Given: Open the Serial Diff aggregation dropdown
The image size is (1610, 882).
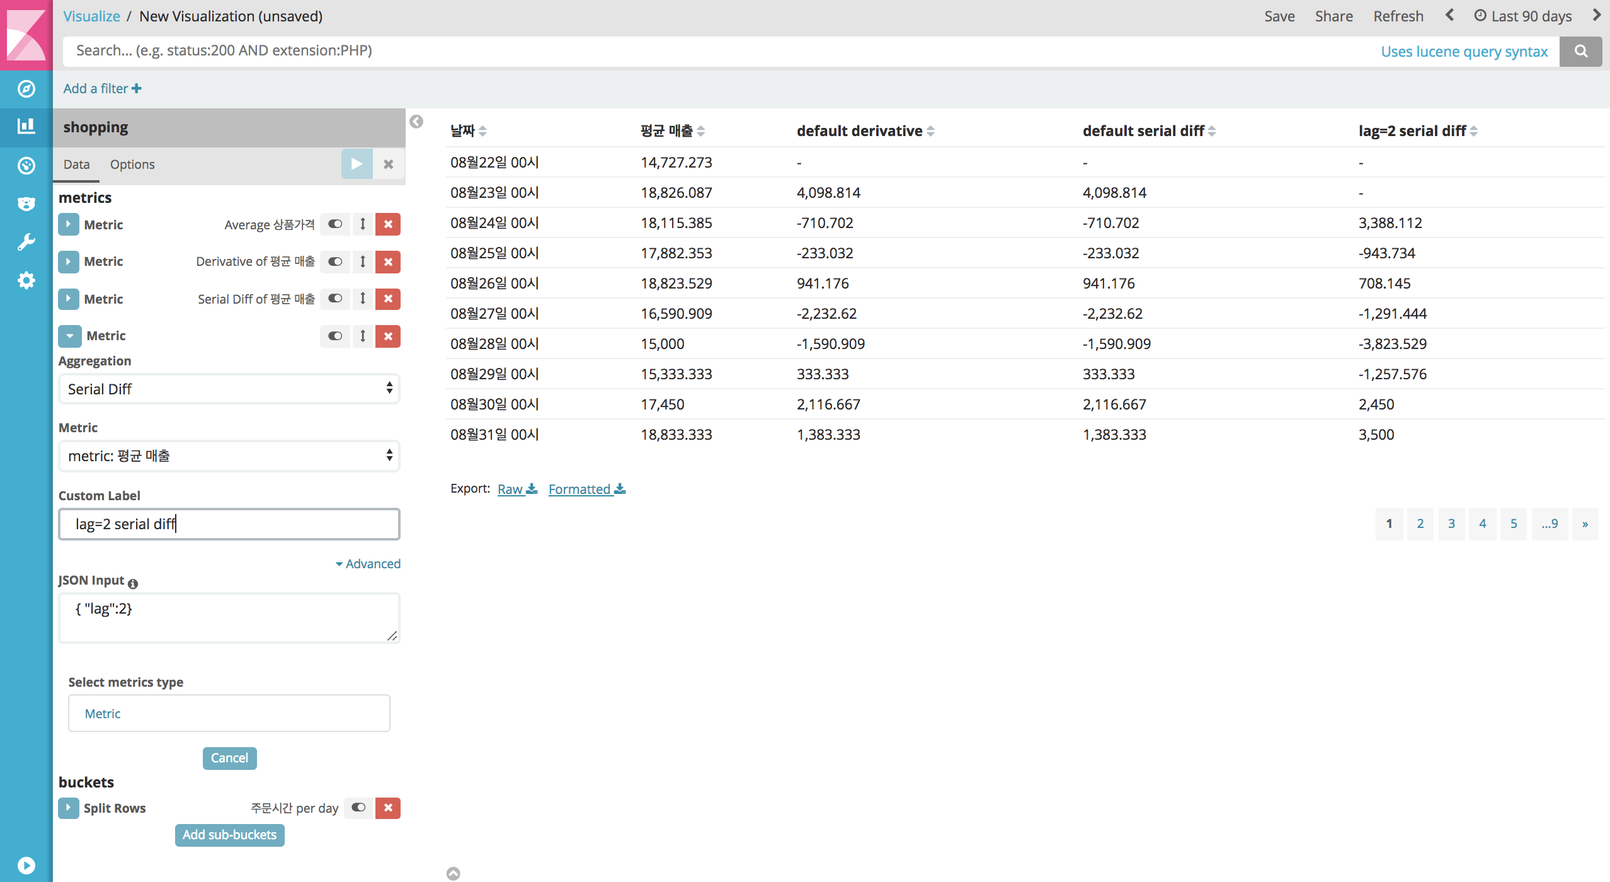Looking at the screenshot, I should tap(229, 389).
